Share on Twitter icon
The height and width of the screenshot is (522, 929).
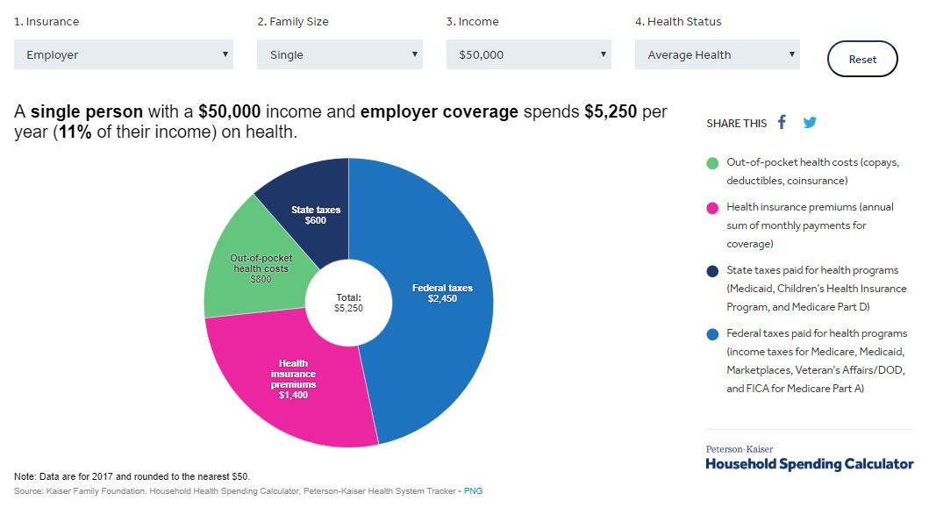810,123
